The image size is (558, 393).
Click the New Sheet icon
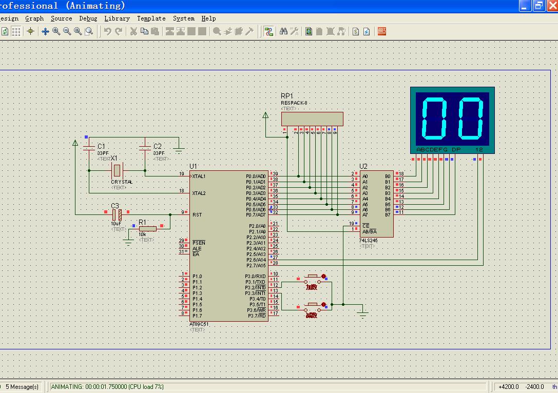click(319, 31)
